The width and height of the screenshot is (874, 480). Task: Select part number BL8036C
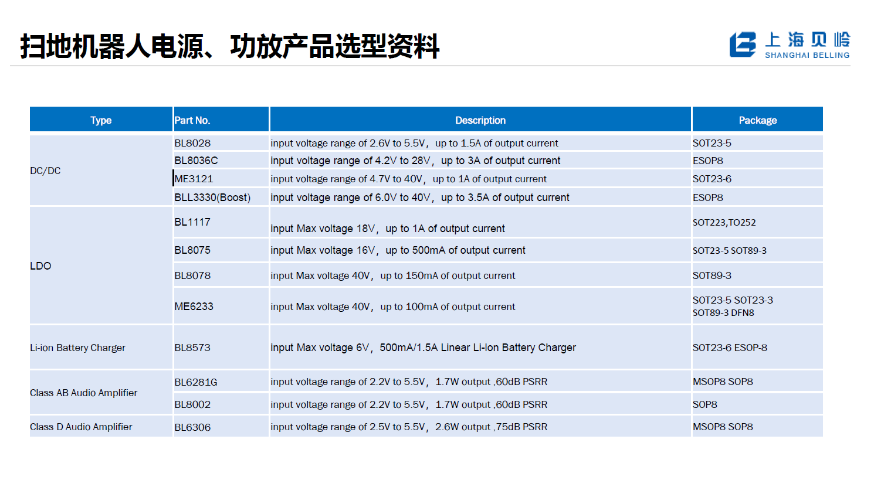click(196, 160)
